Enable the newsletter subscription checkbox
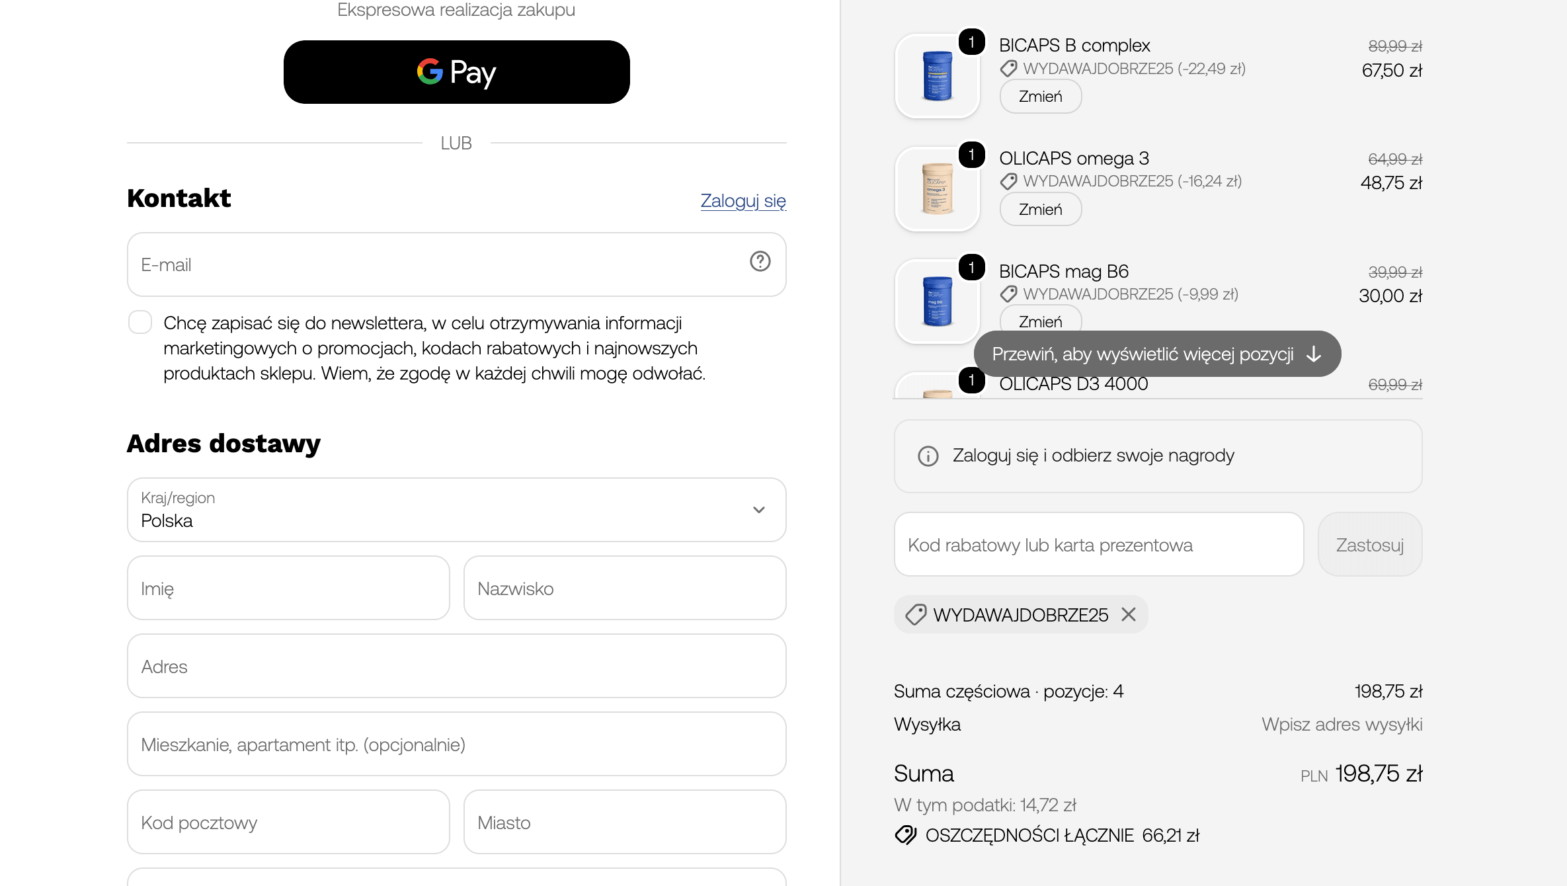 point(140,323)
